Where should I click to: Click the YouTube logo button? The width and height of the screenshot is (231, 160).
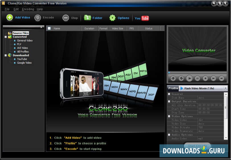tap(142, 18)
